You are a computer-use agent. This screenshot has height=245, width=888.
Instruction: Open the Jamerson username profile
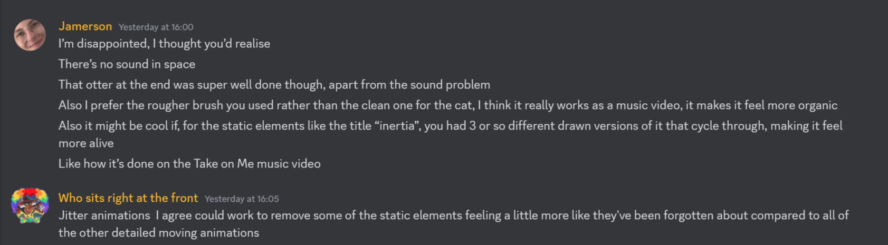[85, 26]
